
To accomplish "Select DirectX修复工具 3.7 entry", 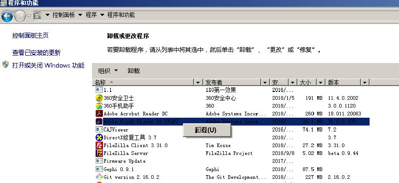I will (x=130, y=137).
